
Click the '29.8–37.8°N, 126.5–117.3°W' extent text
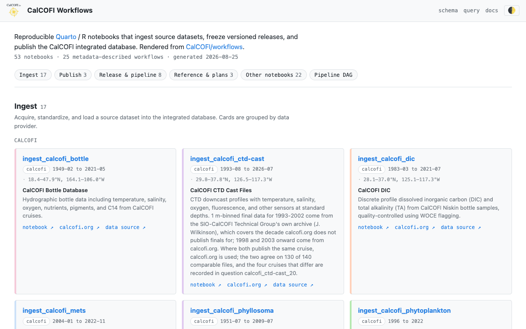[x=234, y=179]
